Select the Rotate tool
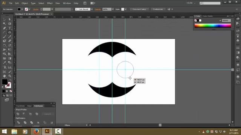 [x=4, y=45]
